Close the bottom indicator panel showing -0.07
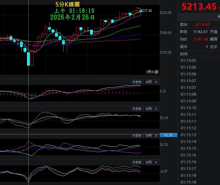This screenshot has height=185, width=220. [x=156, y=162]
